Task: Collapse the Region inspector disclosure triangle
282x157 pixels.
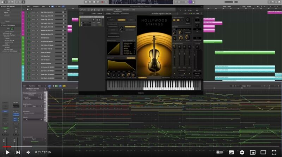Action: [x=1, y=6]
